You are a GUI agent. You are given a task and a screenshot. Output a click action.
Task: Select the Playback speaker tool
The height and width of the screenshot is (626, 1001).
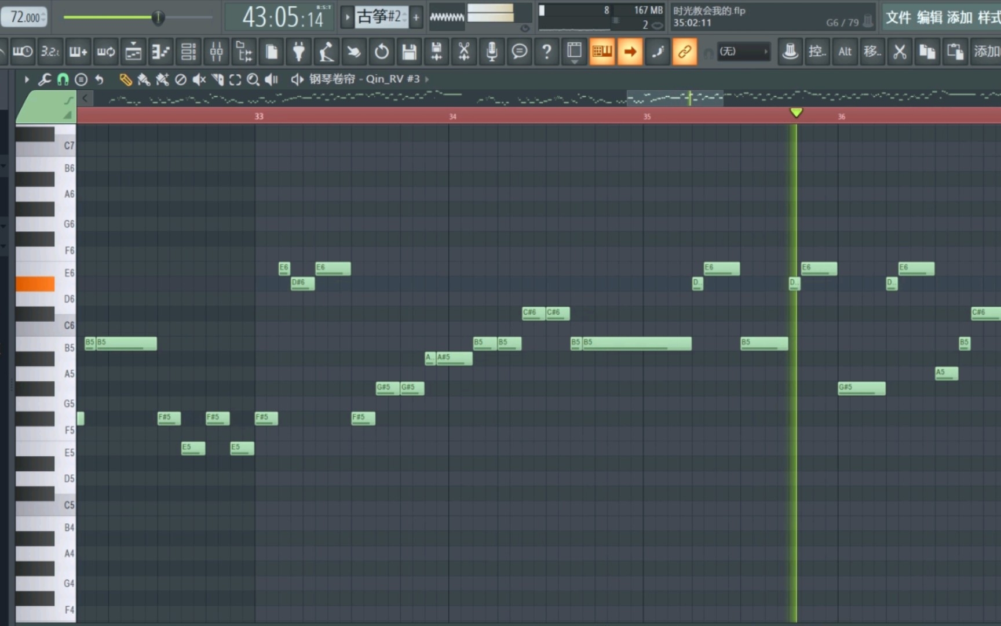pyautogui.click(x=271, y=79)
